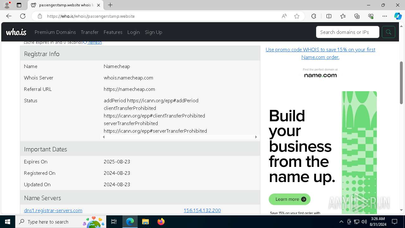Click the Learn more ad button
The height and width of the screenshot is (228, 405).
(x=290, y=199)
